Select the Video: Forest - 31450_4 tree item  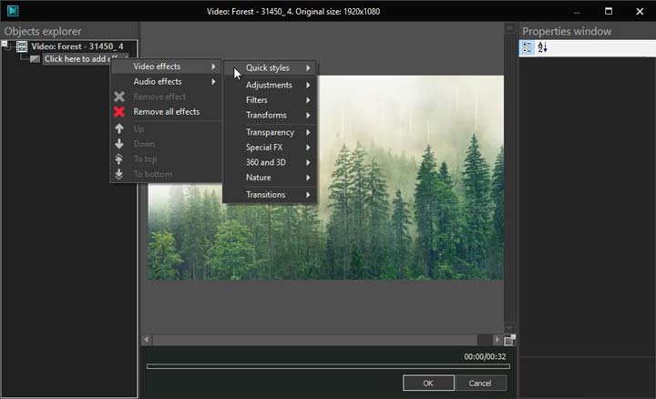(77, 46)
